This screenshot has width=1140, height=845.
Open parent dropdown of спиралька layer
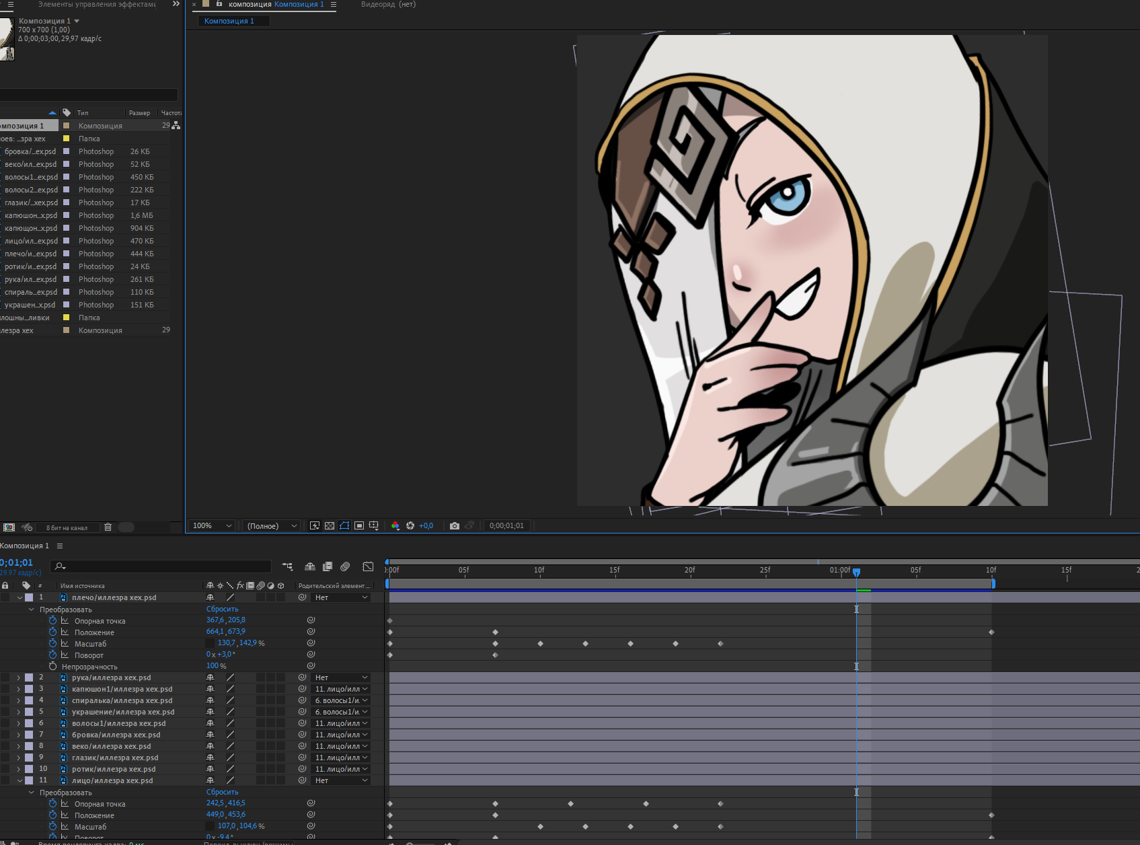(342, 700)
